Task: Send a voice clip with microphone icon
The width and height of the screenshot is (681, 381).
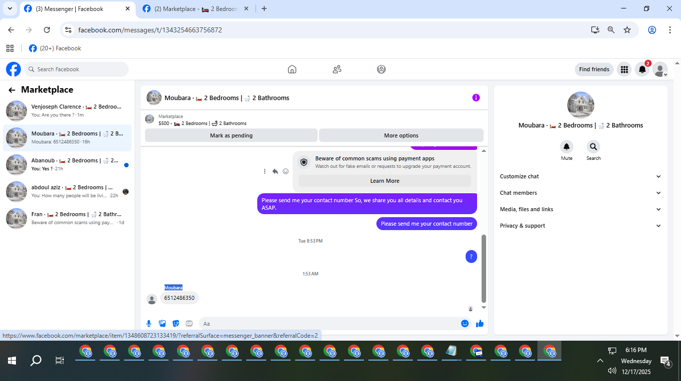Action: point(149,324)
